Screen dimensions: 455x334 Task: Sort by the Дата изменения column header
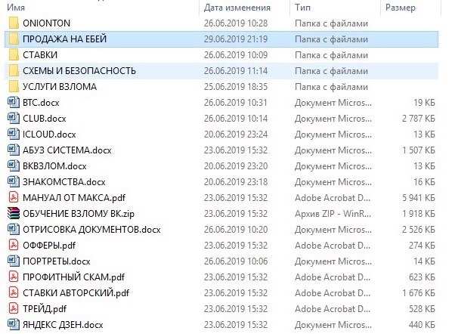point(237,8)
